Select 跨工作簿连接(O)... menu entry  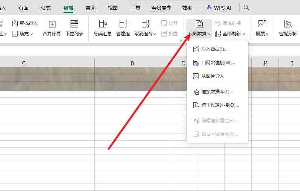[x=217, y=105]
